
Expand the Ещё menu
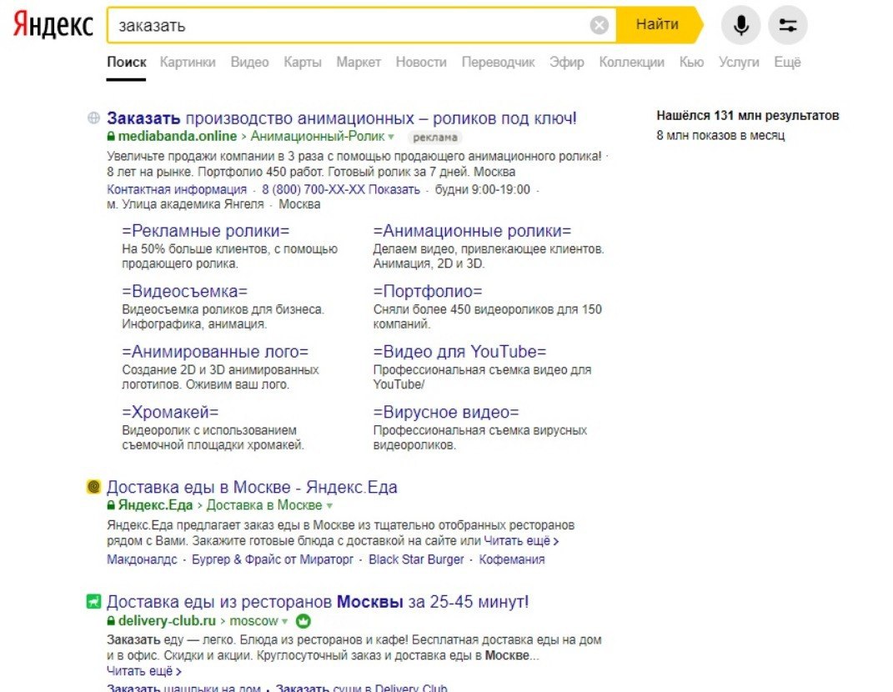click(787, 62)
